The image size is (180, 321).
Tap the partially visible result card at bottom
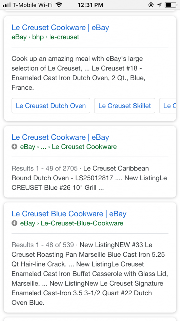pyautogui.click(x=90, y=319)
